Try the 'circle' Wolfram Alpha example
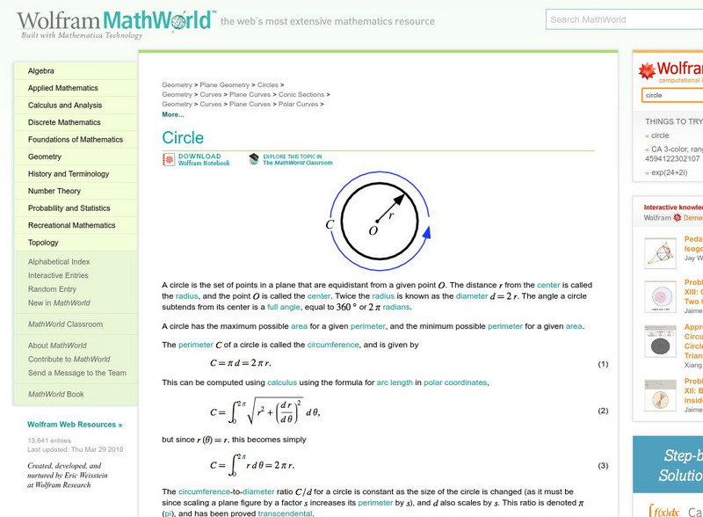 click(660, 135)
